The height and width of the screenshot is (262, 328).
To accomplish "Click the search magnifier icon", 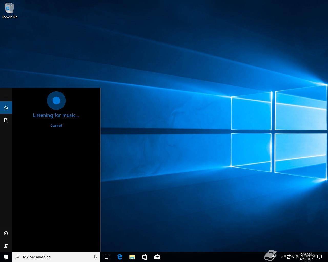I will click(17, 257).
